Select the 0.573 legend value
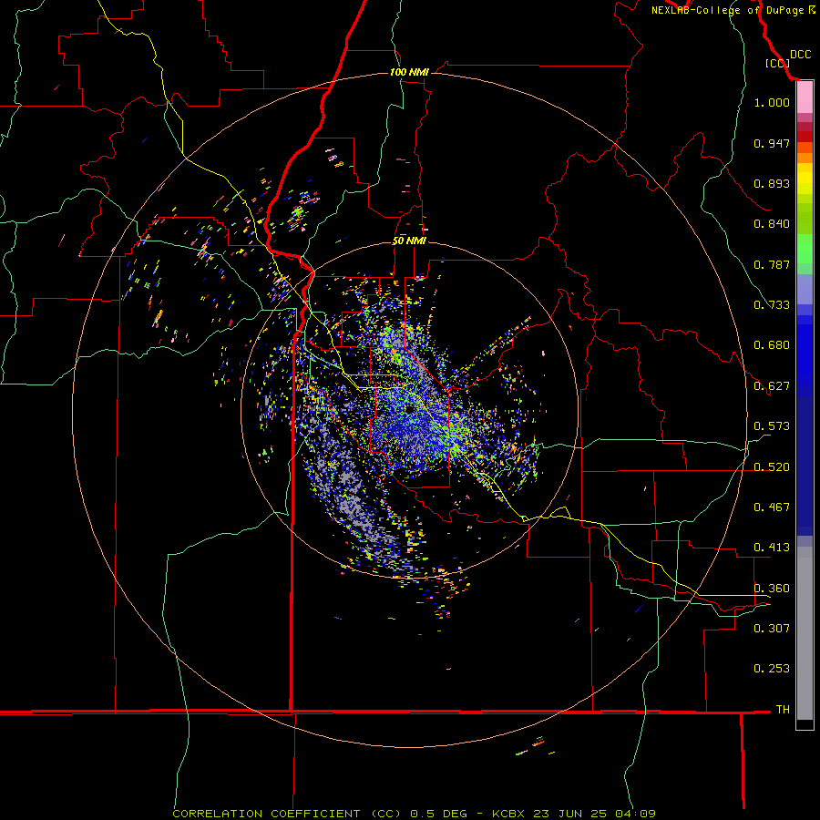Screen dimensions: 820x820 coord(772,426)
